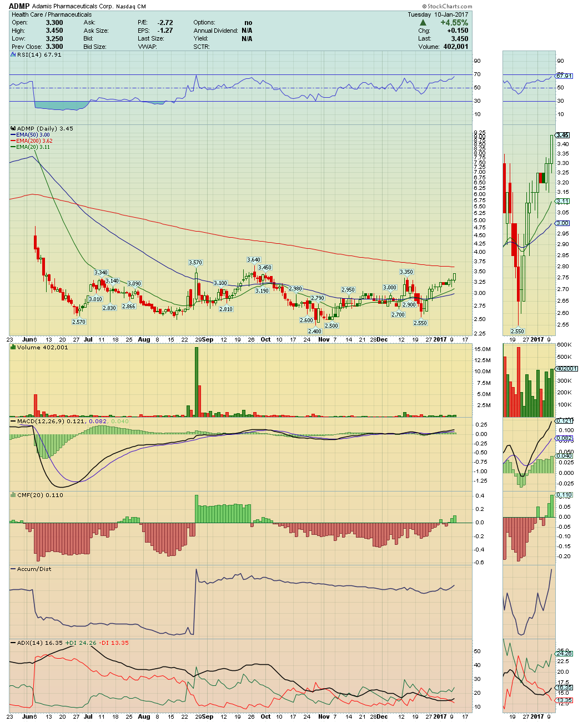Click the 3.45 last-price tag in zoom panel
The image size is (583, 722).
[562, 135]
